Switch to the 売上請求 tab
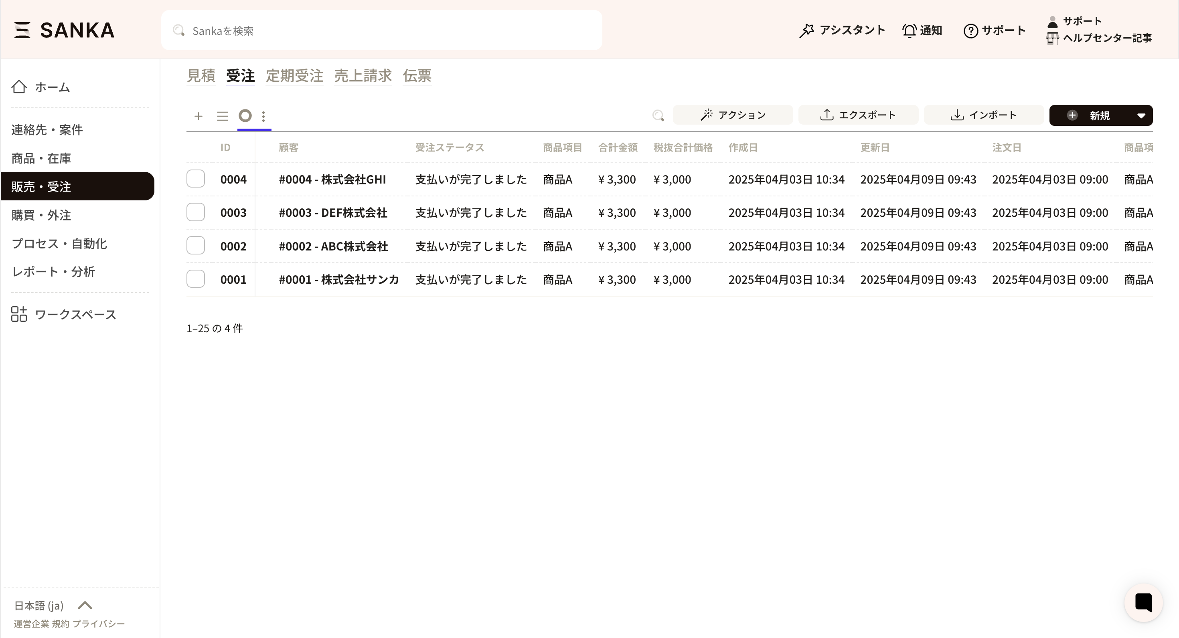 pyautogui.click(x=363, y=75)
